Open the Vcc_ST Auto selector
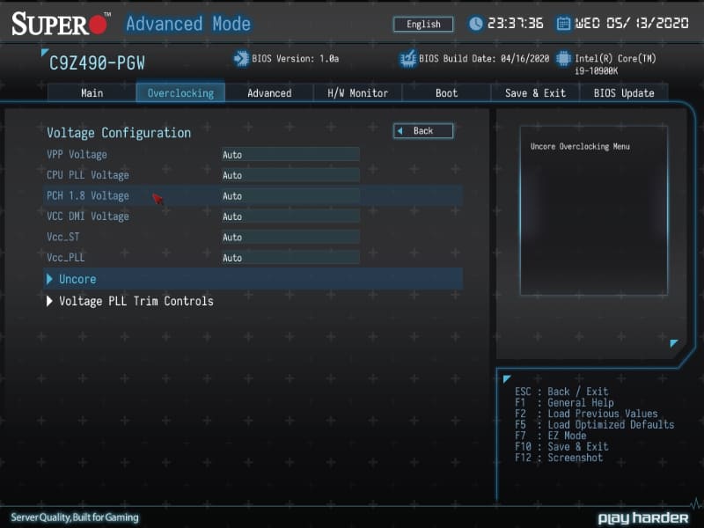The height and width of the screenshot is (528, 704). [290, 237]
